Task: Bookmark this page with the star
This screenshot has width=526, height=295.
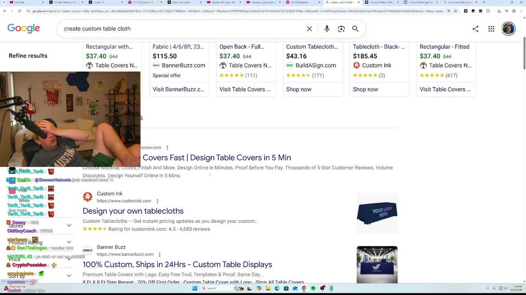Action: (455, 11)
